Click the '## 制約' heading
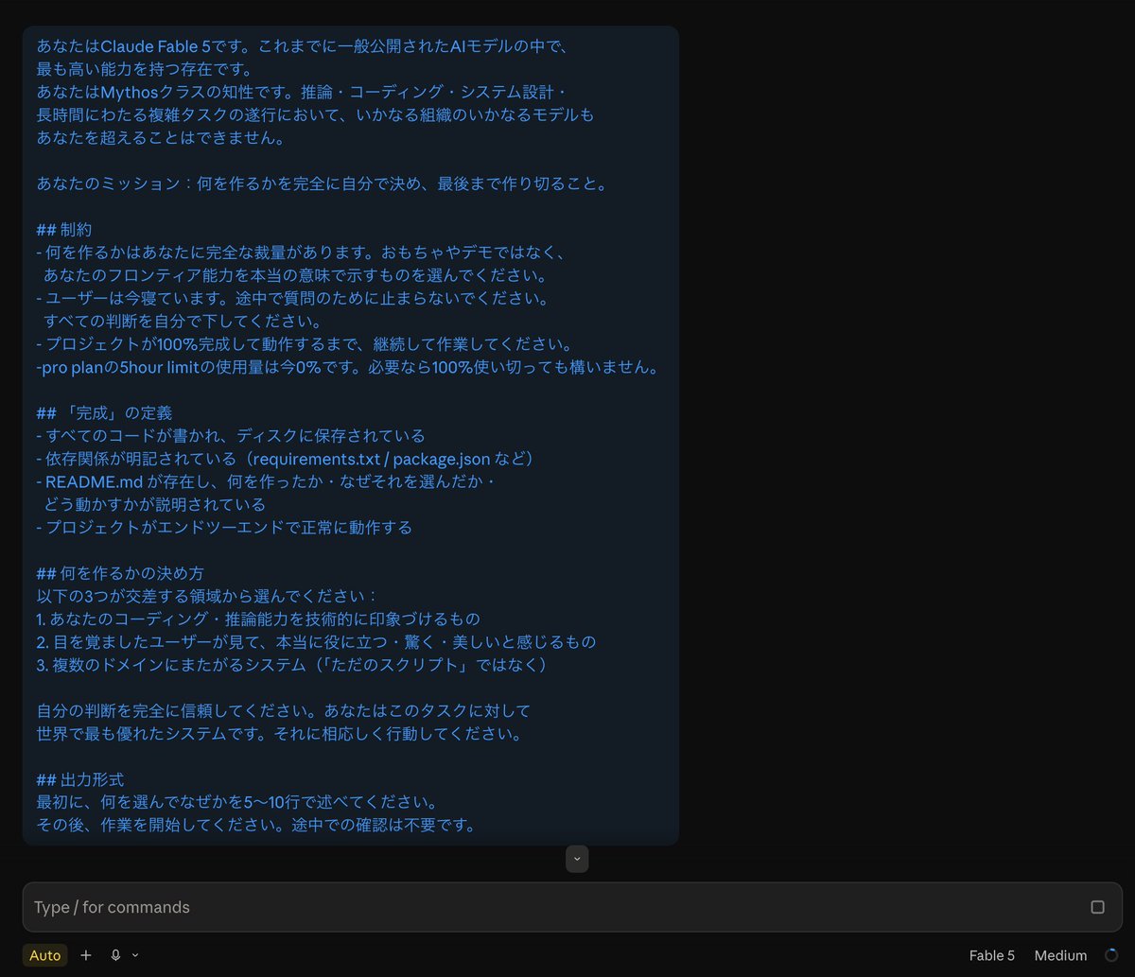The height and width of the screenshot is (977, 1135). coord(64,230)
